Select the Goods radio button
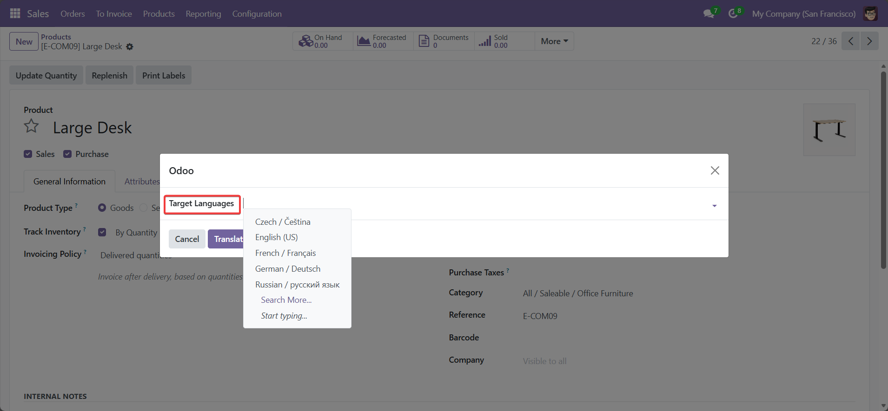This screenshot has height=411, width=888. pos(102,208)
